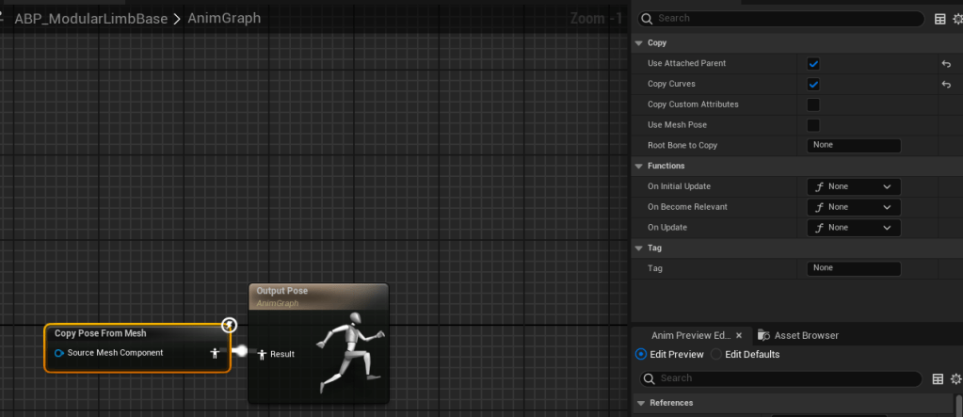Uncheck the Use Attached Parent checkbox
Viewport: 963px width, 417px height.
coord(813,64)
